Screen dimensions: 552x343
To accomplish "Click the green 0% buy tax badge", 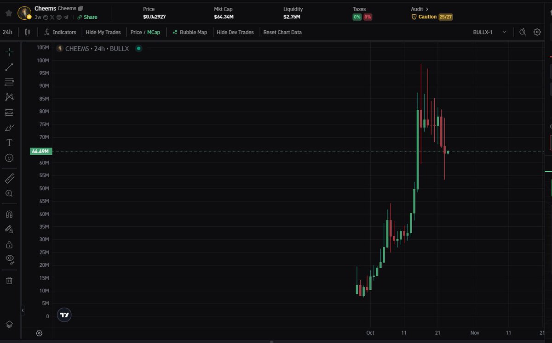I will [x=358, y=17].
